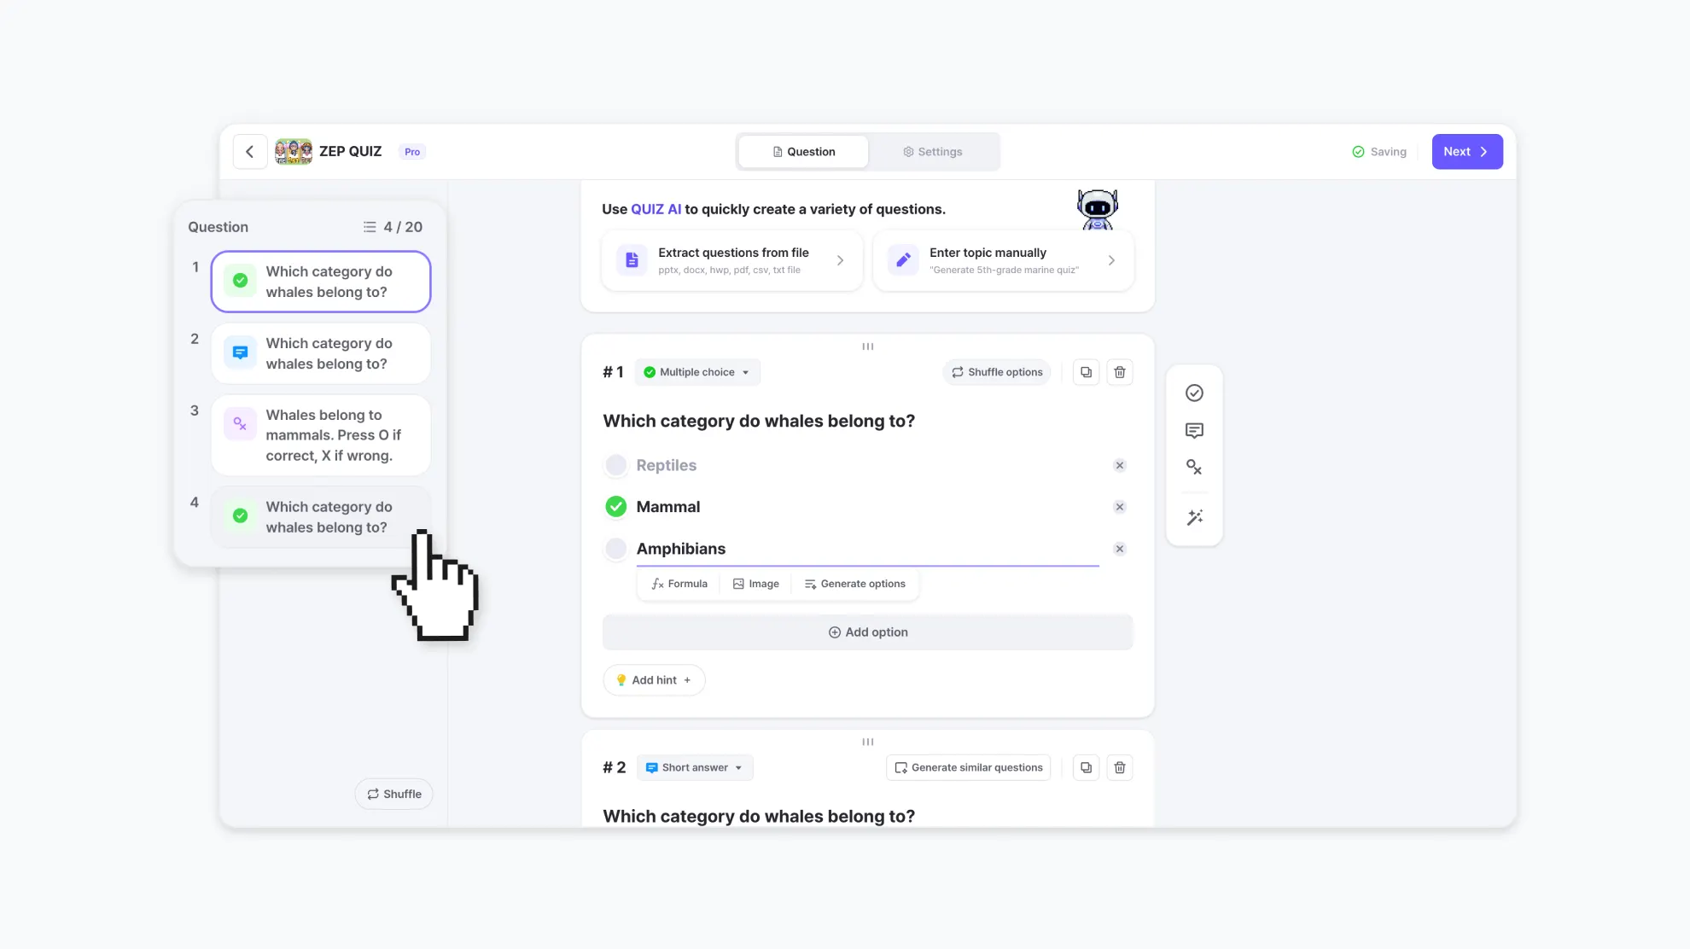The height and width of the screenshot is (949, 1690).
Task: Delete question #1 with trash icon
Action: (x=1120, y=372)
